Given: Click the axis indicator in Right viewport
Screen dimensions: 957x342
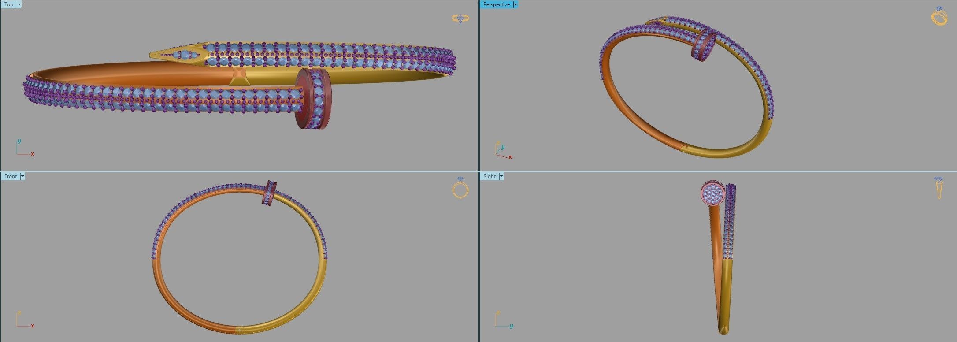Looking at the screenshot, I should pyautogui.click(x=504, y=320).
